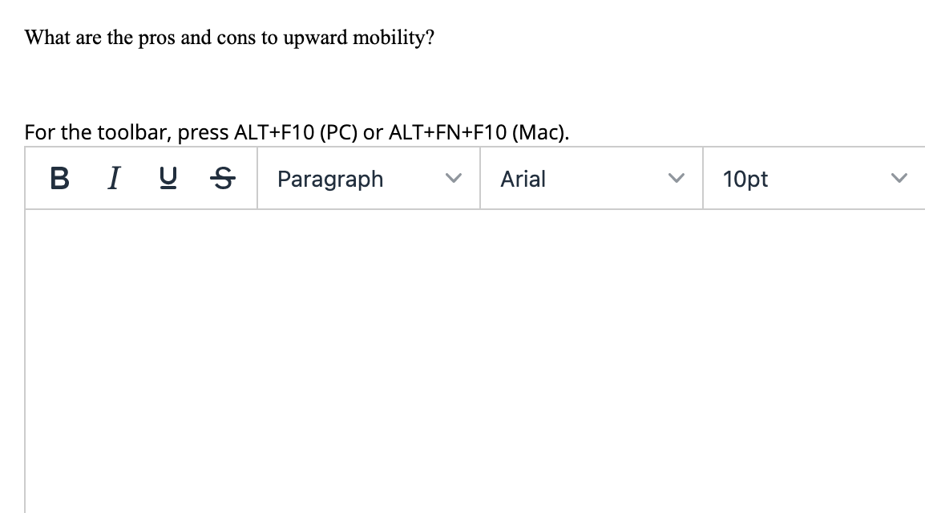Click the upward mobility question text
Screen dimensions: 925x513
[x=229, y=37]
